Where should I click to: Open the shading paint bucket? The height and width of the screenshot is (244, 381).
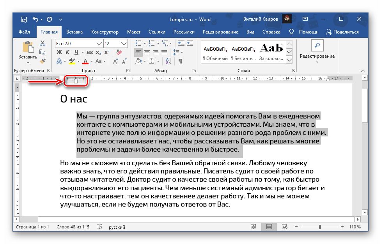point(138,61)
